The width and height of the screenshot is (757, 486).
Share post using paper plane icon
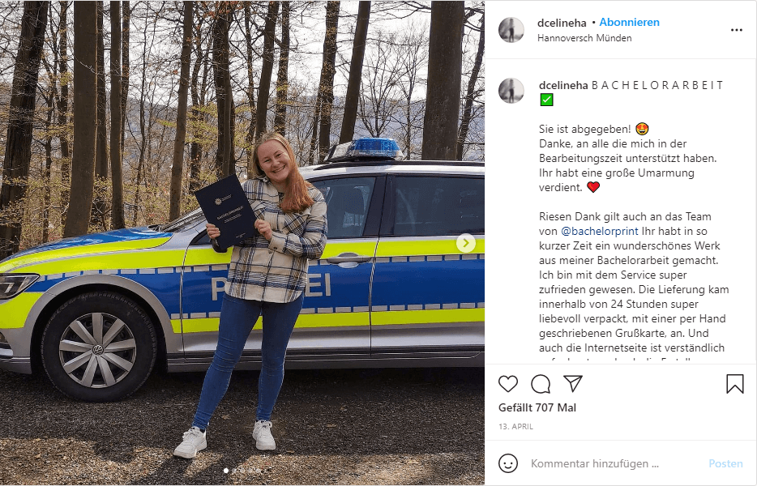573,384
